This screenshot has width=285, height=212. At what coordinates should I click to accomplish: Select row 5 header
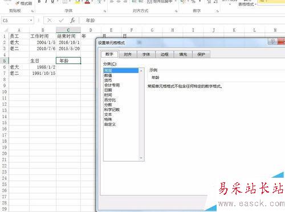5,61
